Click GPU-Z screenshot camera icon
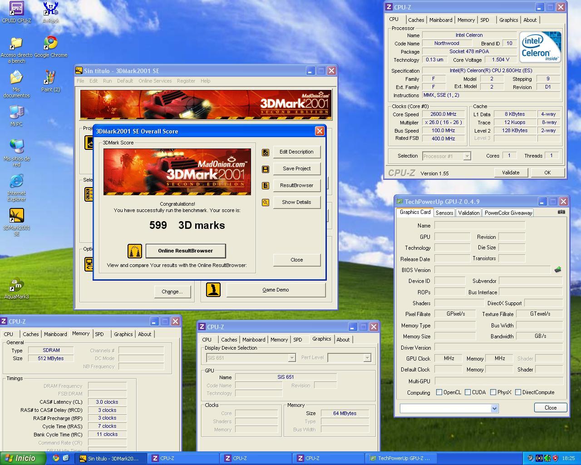Screen dimensions: 581x465 561,212
